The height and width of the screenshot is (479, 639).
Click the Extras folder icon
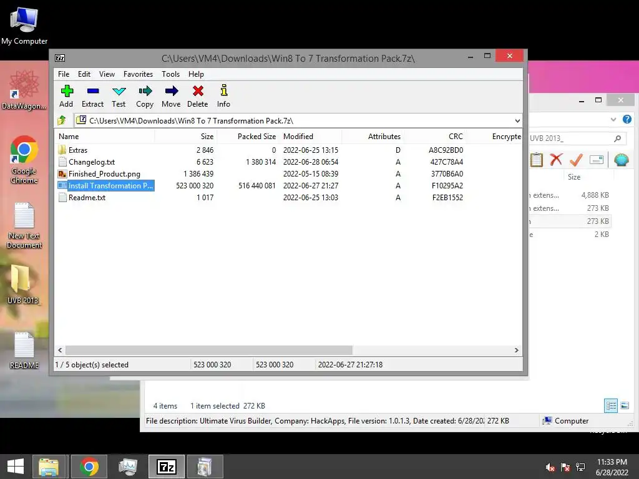(x=62, y=150)
